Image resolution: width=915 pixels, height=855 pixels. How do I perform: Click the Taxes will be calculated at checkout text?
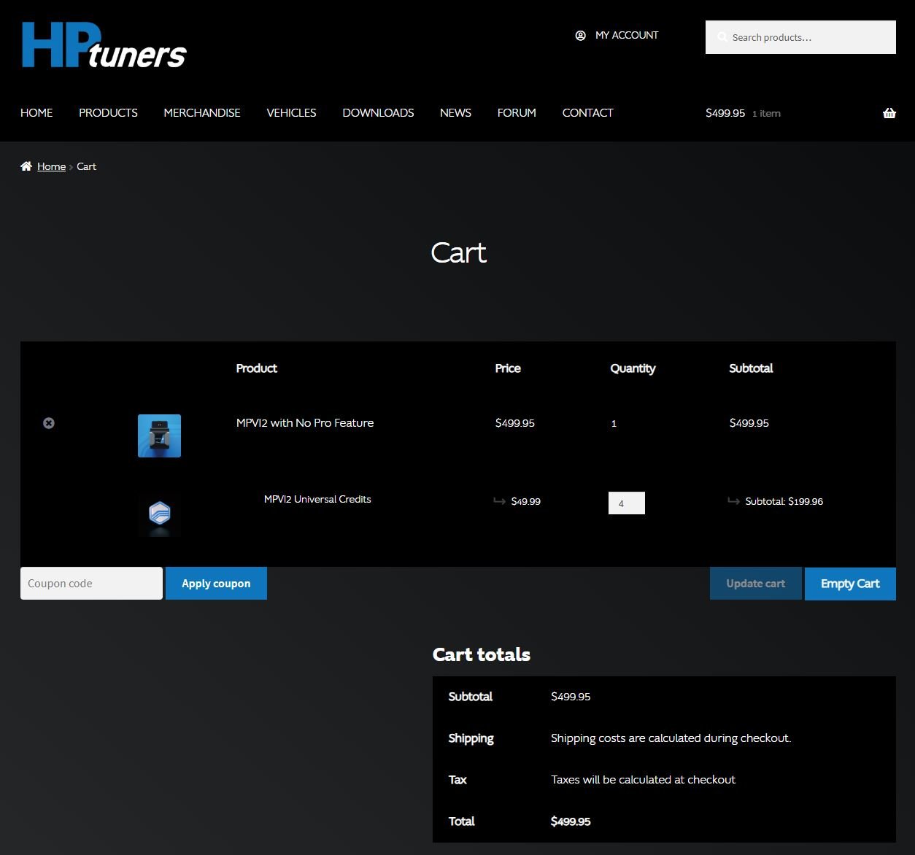643,780
